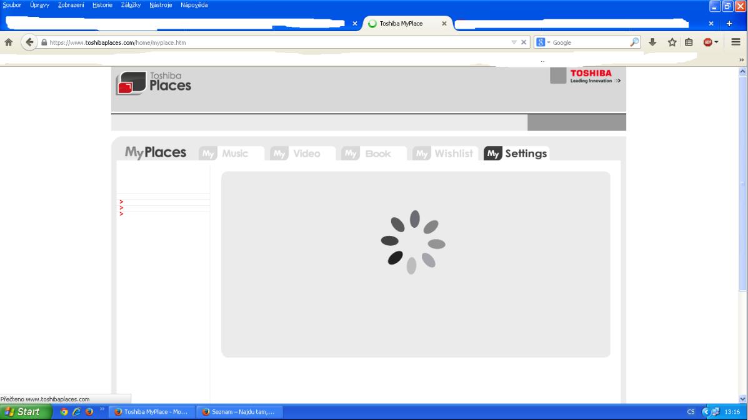
Task: Click the second red arrow sidebar item
Action: (121, 208)
